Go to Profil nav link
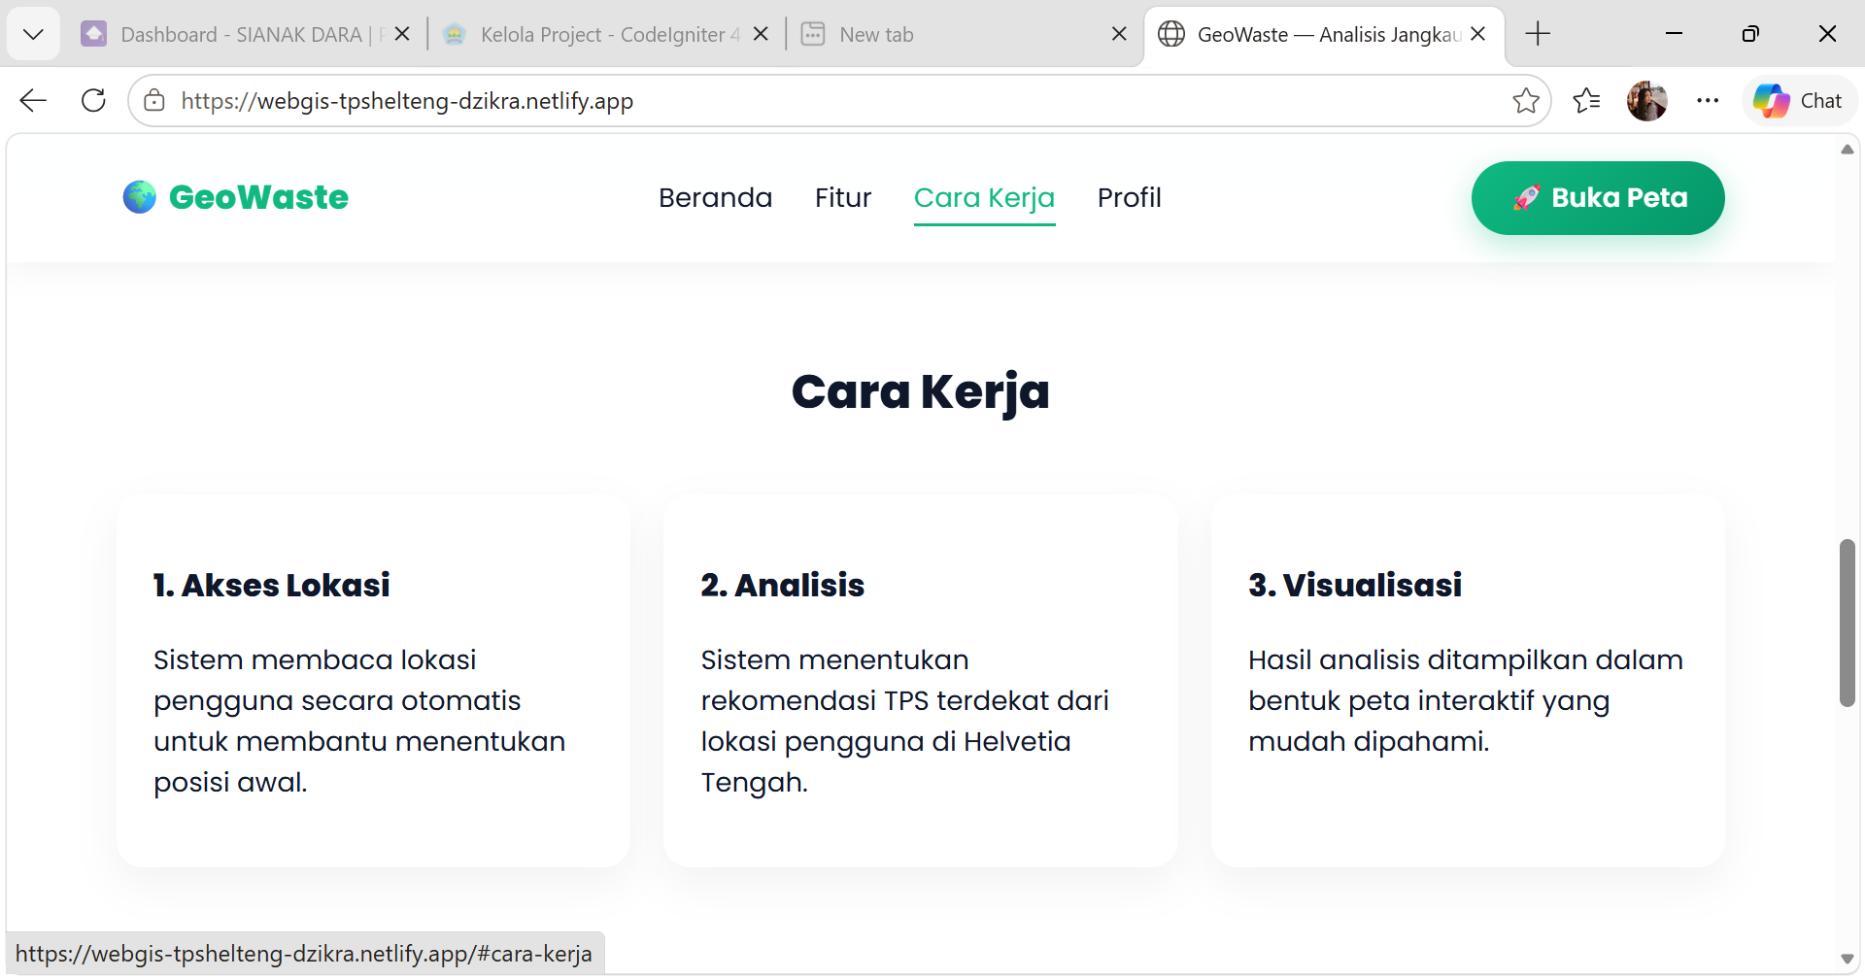Image resolution: width=1865 pixels, height=979 pixels. point(1129,197)
